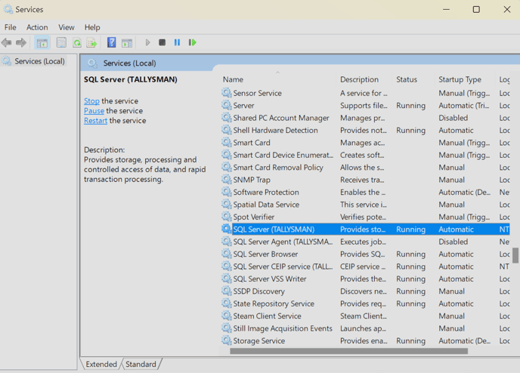
Task: Click the gear icon of Sensor Service
Action: tap(227, 93)
